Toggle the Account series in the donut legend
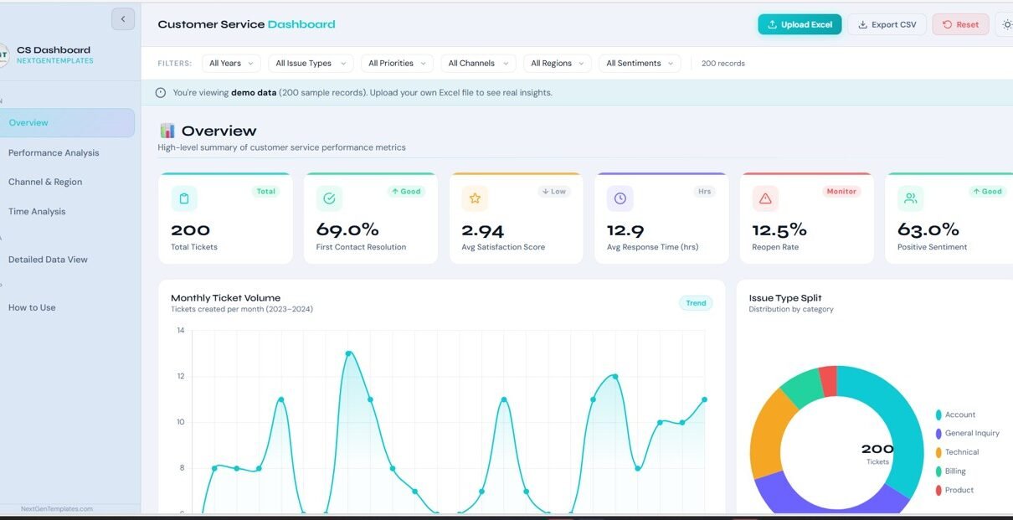This screenshot has height=520, width=1013. coord(959,414)
